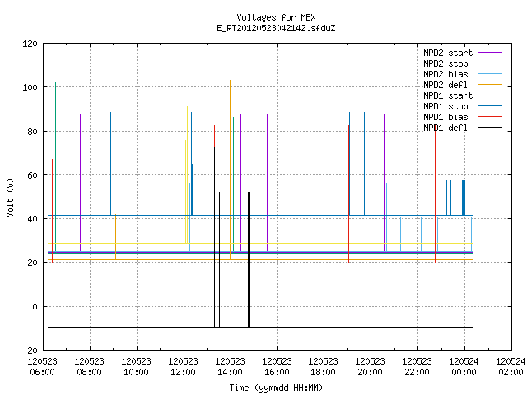
Task: Click the x-axis tick label "120523 06:00"
Action: 42,367
